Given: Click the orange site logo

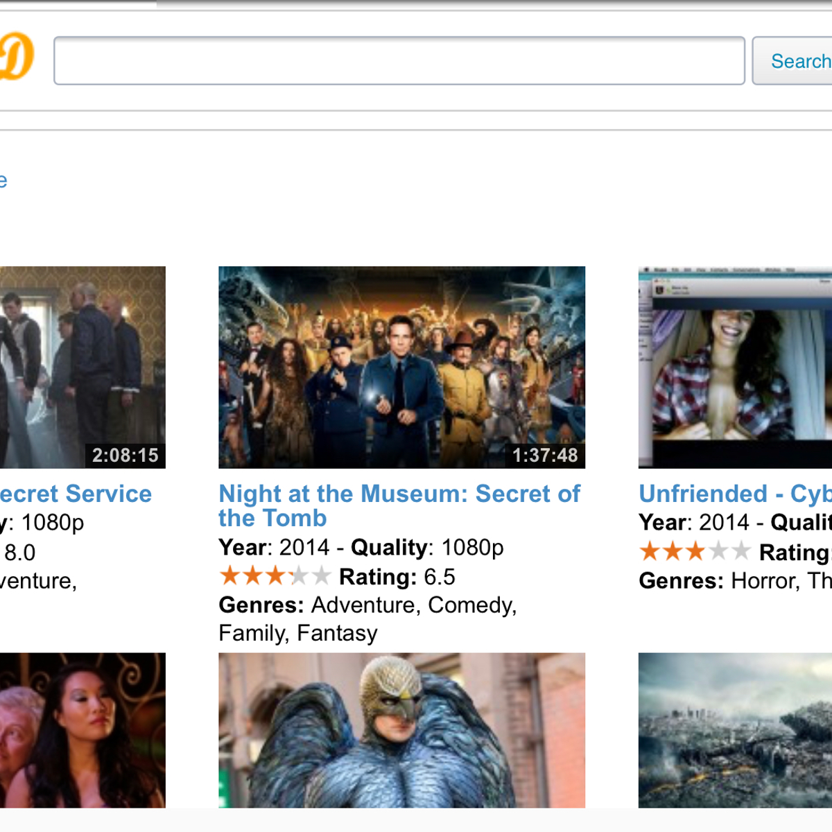Looking at the screenshot, I should click(x=17, y=56).
